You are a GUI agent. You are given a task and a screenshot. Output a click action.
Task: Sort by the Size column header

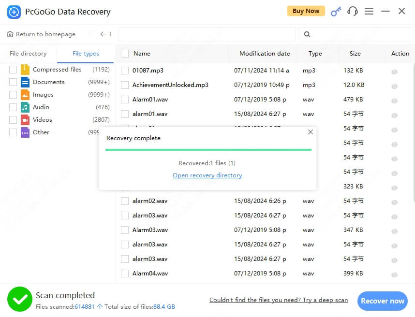point(355,54)
